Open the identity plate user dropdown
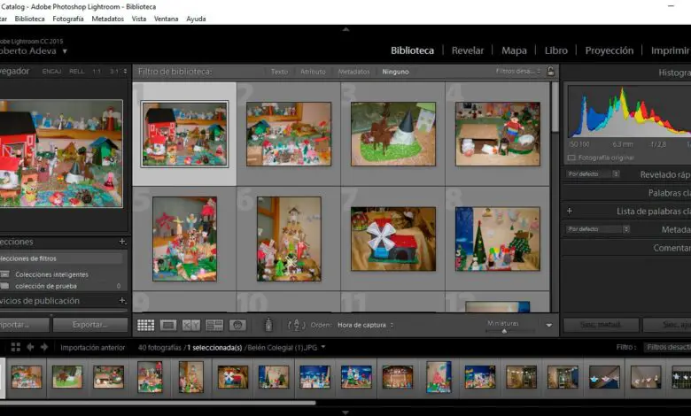Screen dimensions: 691x416 (x=65, y=51)
